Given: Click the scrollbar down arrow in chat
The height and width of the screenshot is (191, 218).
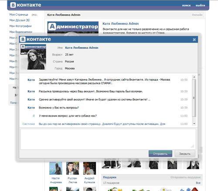Looking at the screenshot, I should pos(194,124).
